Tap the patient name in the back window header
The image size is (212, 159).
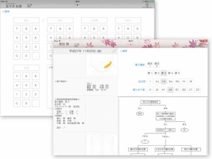14,6
